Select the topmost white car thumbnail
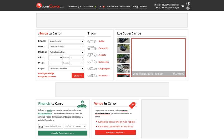Viewport: 224px width, 140px height. click(x=124, y=40)
